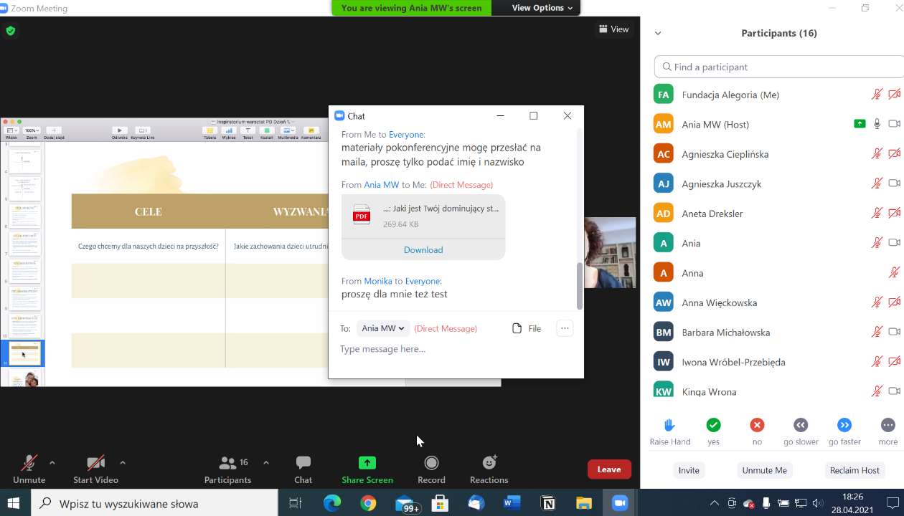This screenshot has height=516, width=904.
Task: Click the green yes feedback icon
Action: coord(713,425)
